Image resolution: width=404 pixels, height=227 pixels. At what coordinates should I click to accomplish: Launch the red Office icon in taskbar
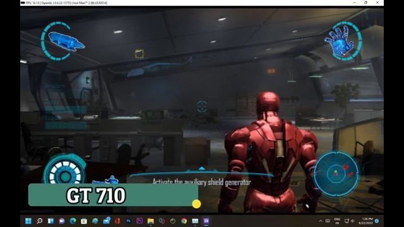117,221
